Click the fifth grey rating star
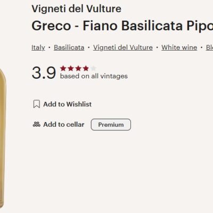 click(x=93, y=68)
